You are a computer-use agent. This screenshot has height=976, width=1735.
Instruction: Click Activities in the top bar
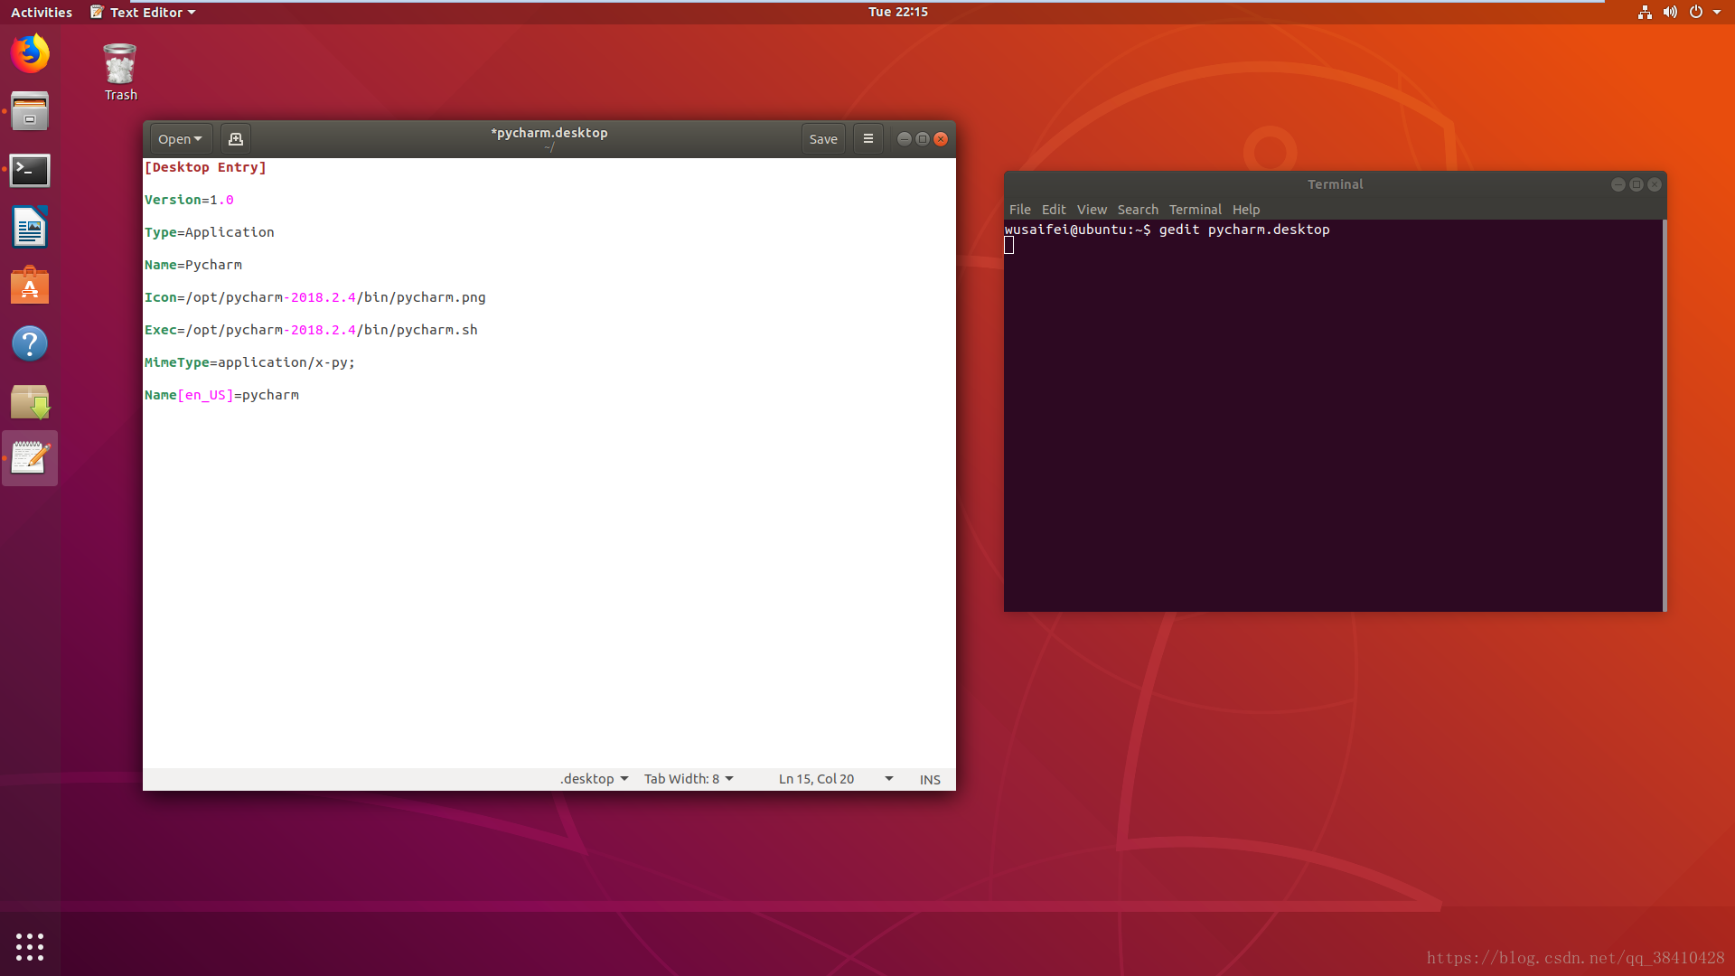pyautogui.click(x=42, y=13)
